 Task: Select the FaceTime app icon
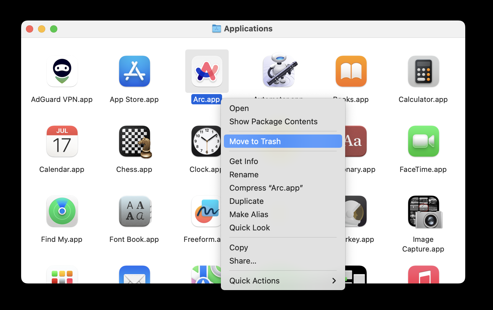click(423, 141)
